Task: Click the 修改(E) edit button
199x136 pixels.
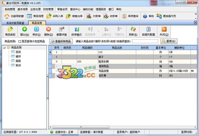Action: tap(37, 31)
